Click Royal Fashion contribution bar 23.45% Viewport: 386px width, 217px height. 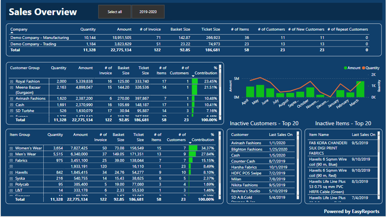[195, 81]
